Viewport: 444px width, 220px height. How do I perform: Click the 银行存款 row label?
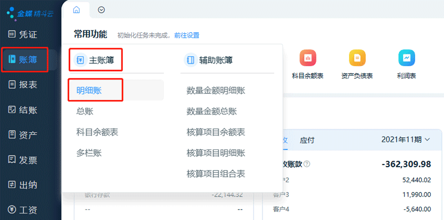(97, 195)
